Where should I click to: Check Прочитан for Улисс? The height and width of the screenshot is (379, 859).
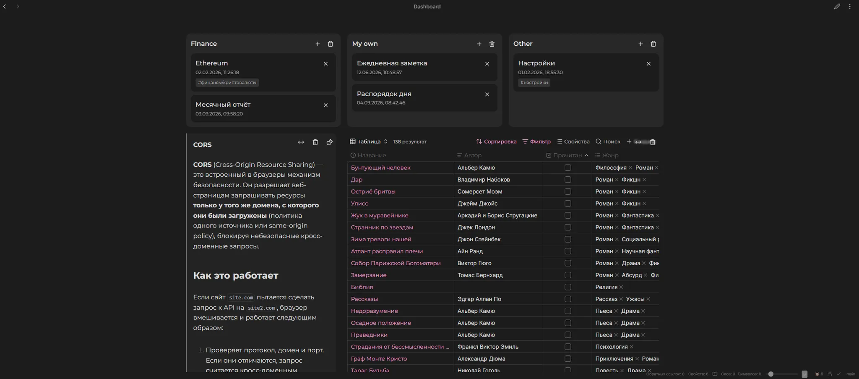[x=568, y=204]
